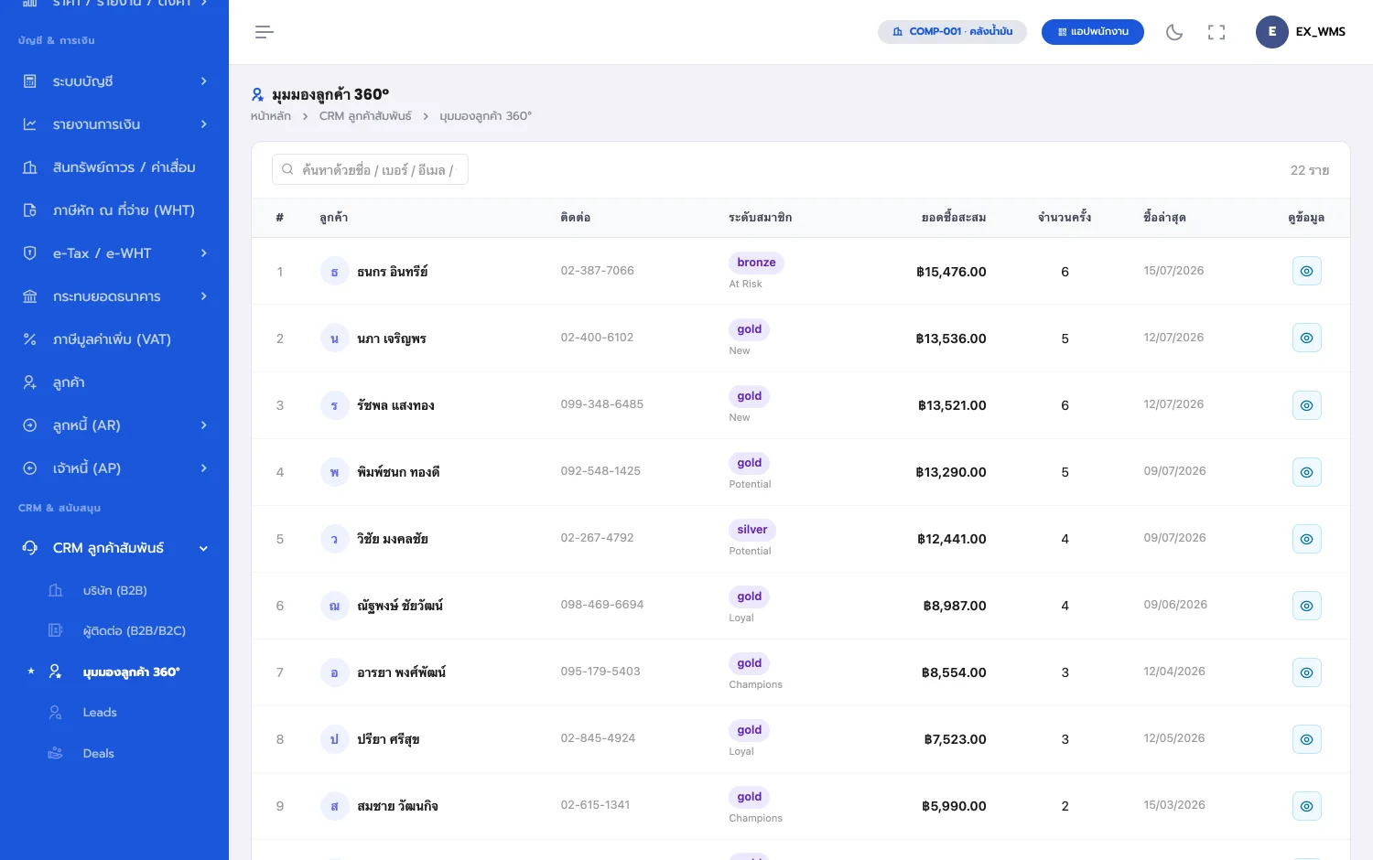Go to CRM ลูกค้าสัมพันธ์ breadcrumb link
This screenshot has width=1373, height=860.
pos(365,116)
